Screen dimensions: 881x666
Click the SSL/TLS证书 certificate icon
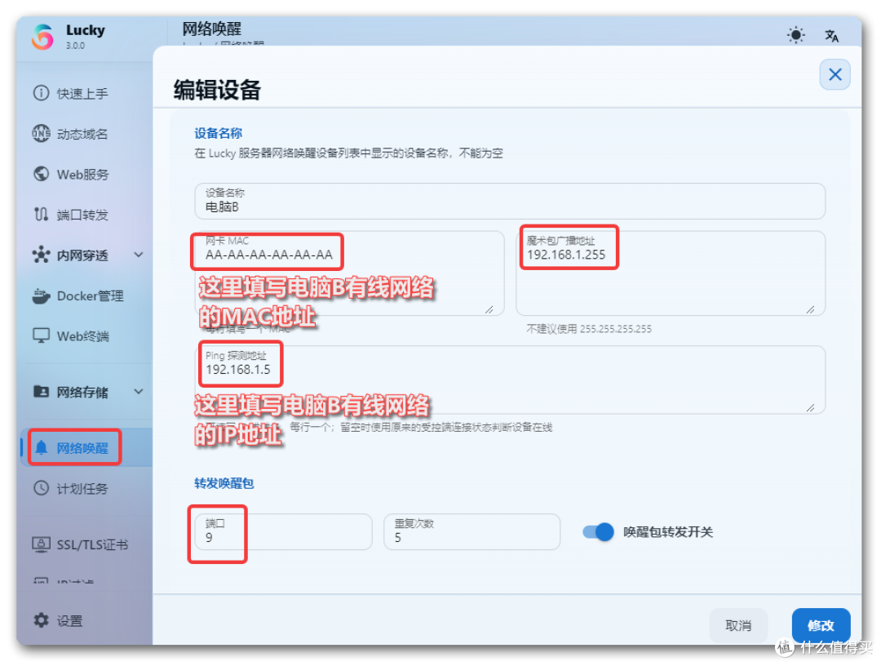(x=41, y=544)
